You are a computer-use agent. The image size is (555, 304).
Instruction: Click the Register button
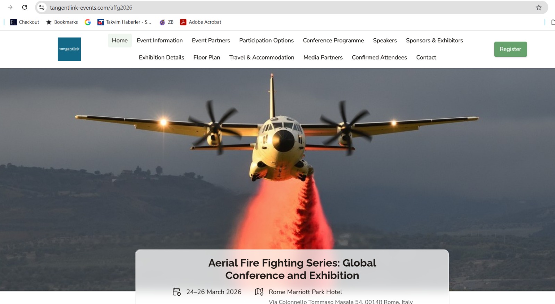coord(510,49)
